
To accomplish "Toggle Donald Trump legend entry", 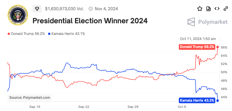I will click(x=26, y=34).
